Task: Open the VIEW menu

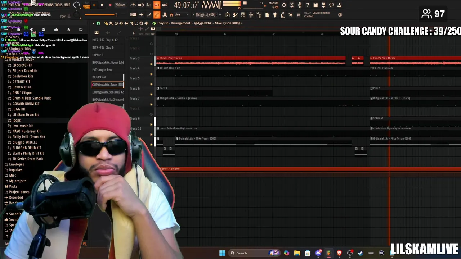Action: (38, 5)
